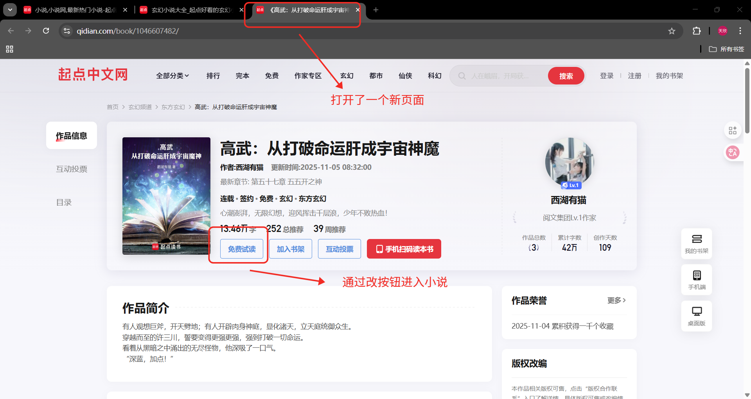This screenshot has width=751, height=399.
Task: Expand the 全部分类 category dropdown
Action: (172, 76)
